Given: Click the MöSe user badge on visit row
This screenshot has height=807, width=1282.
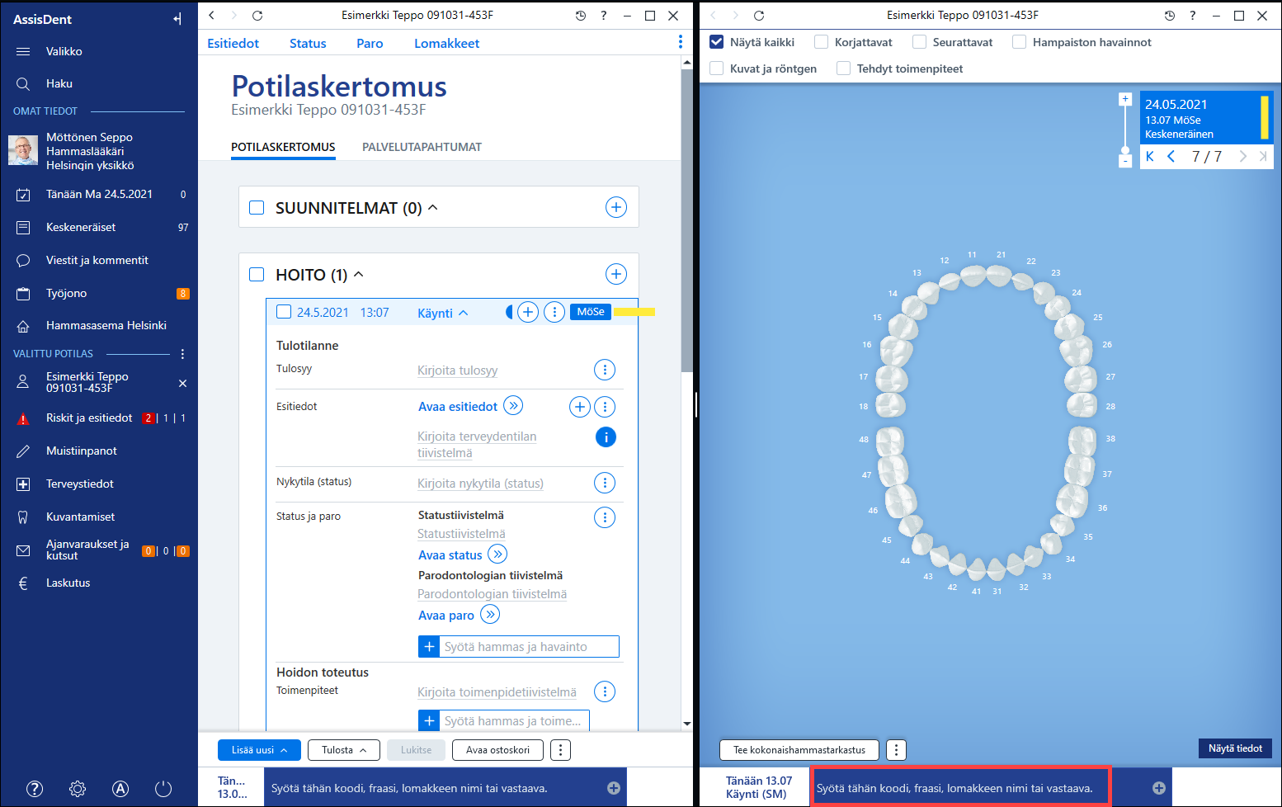Looking at the screenshot, I should 591,312.
